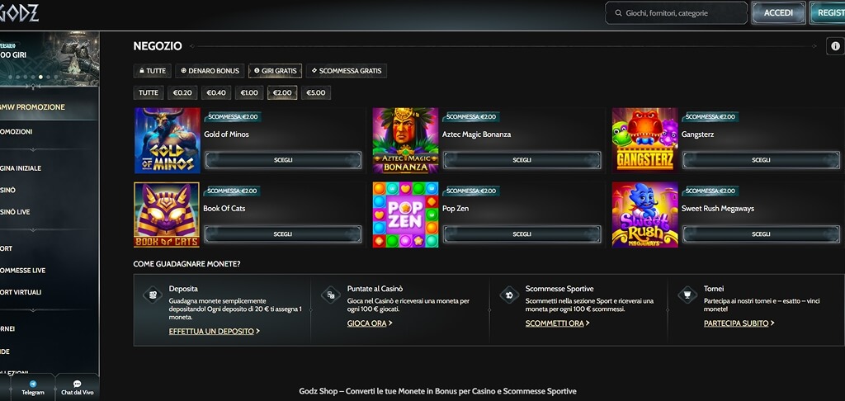
Task: Filter by €2.00 bet
Action: coord(282,92)
